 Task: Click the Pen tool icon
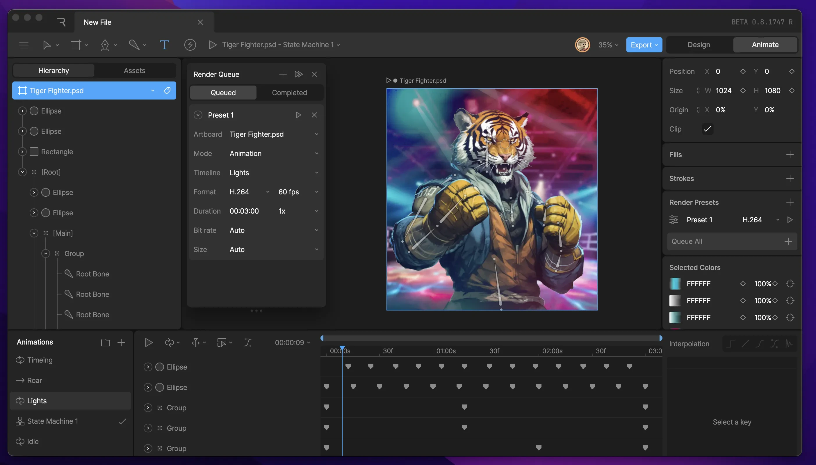(x=105, y=45)
